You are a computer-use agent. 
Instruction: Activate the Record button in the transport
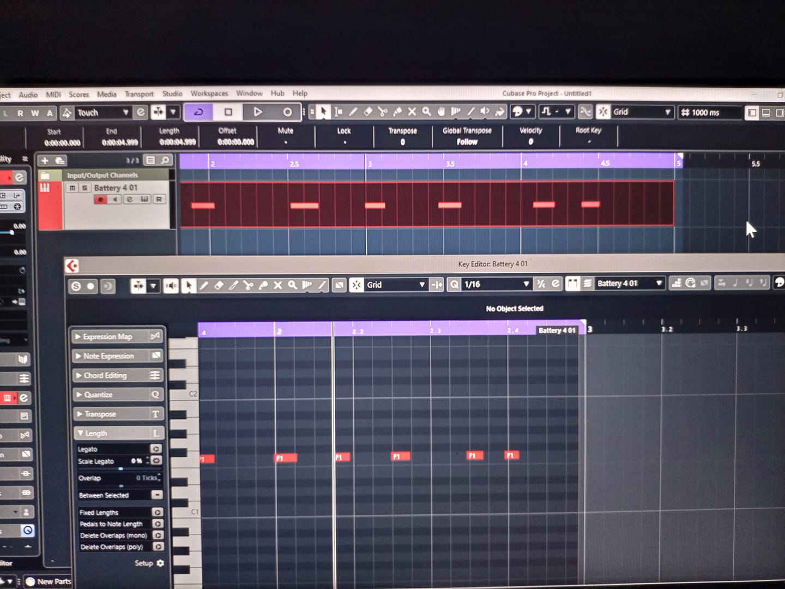[x=287, y=112]
